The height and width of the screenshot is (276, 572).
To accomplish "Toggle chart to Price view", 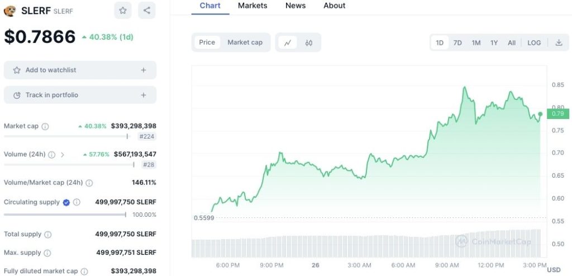I will tap(207, 42).
